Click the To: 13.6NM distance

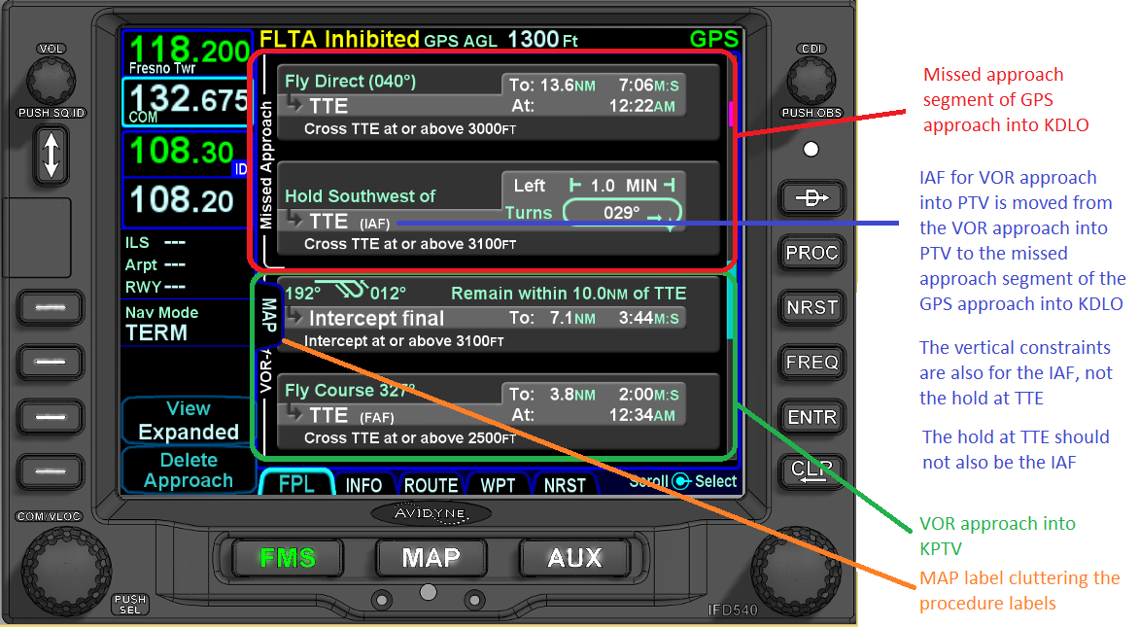[552, 86]
